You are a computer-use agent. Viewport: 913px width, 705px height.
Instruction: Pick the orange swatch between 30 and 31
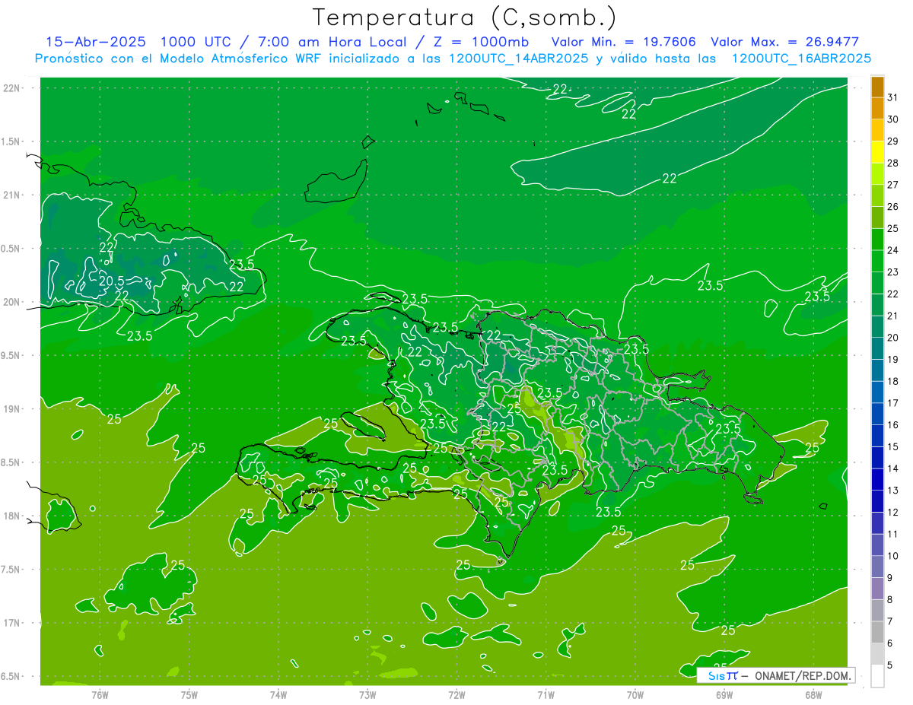click(x=877, y=109)
